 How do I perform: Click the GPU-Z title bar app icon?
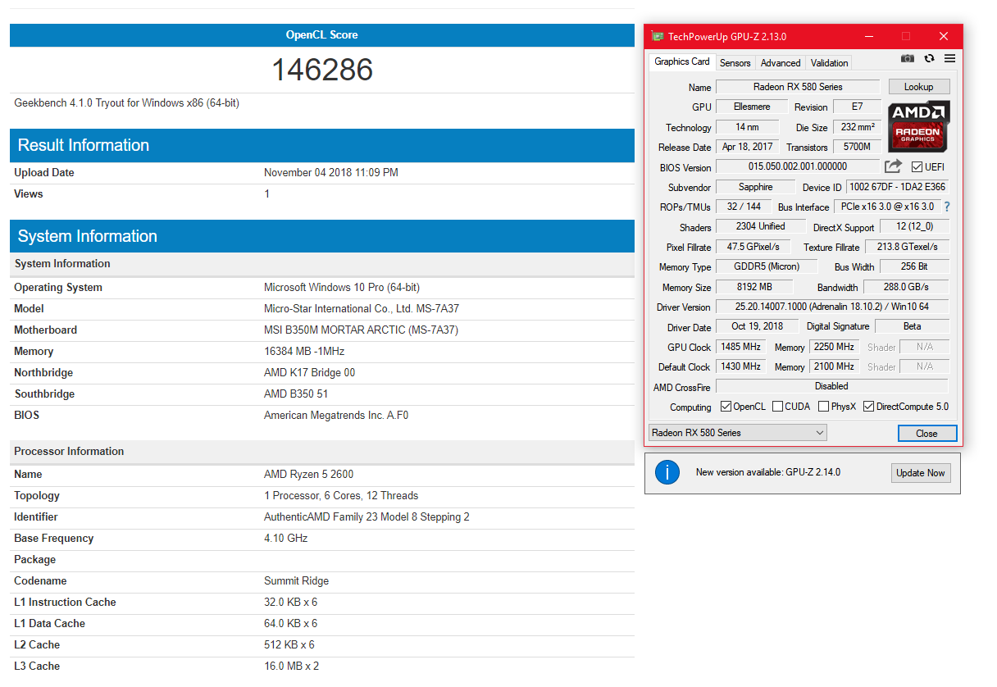tap(658, 36)
